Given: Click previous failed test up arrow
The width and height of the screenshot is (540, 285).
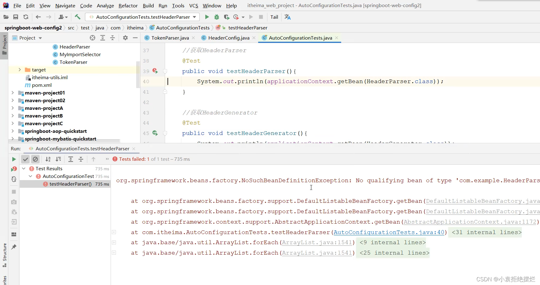Looking at the screenshot, I should click(x=93, y=159).
